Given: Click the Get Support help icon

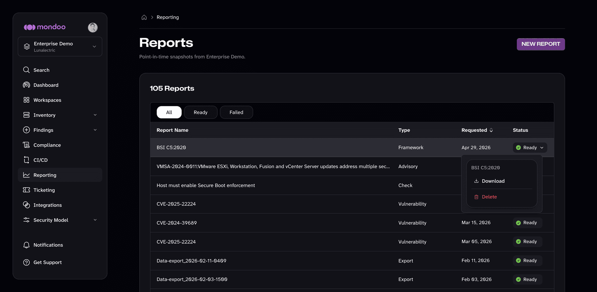Looking at the screenshot, I should point(27,262).
